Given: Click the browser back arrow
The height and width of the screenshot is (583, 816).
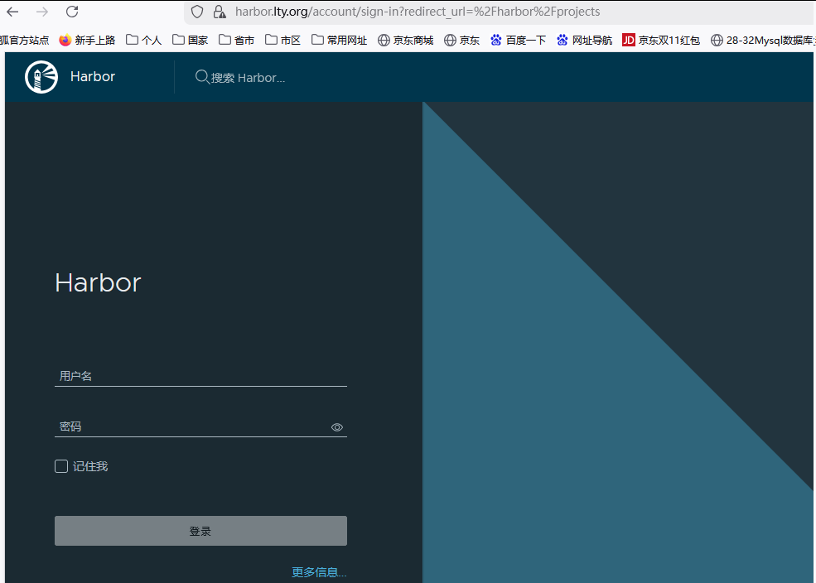Looking at the screenshot, I should (12, 12).
